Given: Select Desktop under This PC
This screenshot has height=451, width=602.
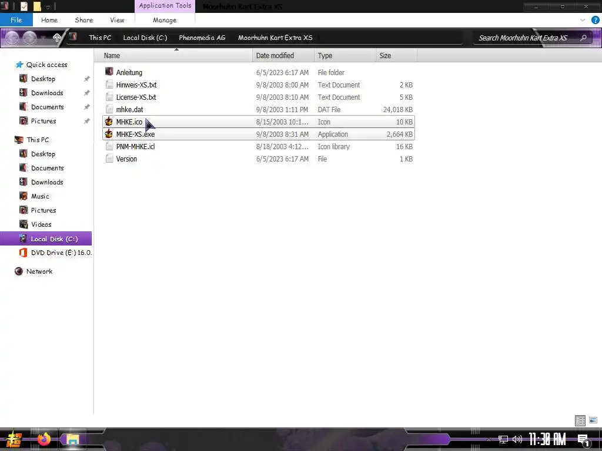Looking at the screenshot, I should click(43, 154).
